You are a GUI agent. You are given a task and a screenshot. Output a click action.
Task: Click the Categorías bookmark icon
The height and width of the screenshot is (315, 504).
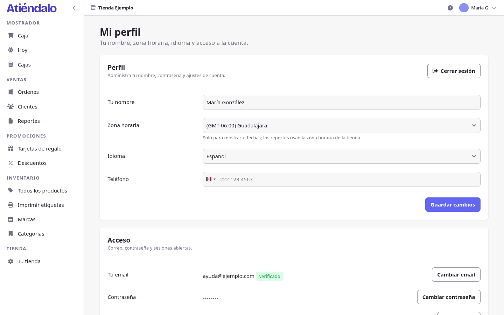point(11,234)
